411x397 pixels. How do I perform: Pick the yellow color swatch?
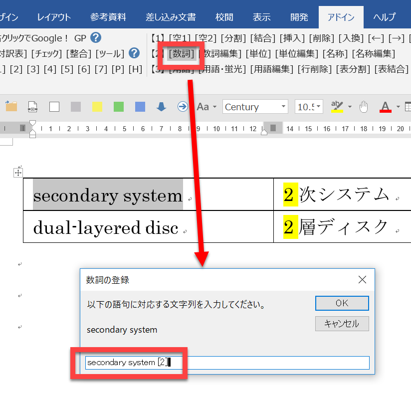(97, 106)
